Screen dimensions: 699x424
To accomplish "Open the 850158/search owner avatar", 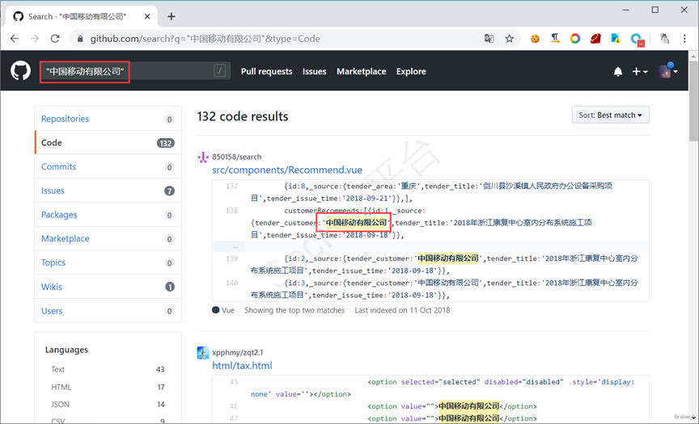I will click(x=203, y=157).
